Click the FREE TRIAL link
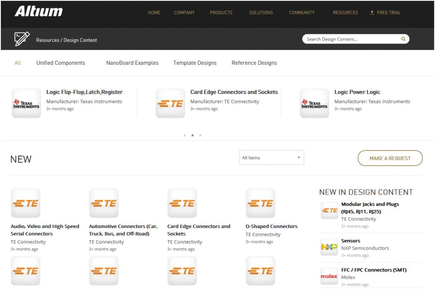 388,13
